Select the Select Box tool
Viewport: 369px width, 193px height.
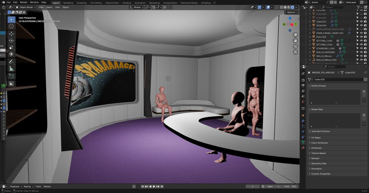click(x=11, y=19)
